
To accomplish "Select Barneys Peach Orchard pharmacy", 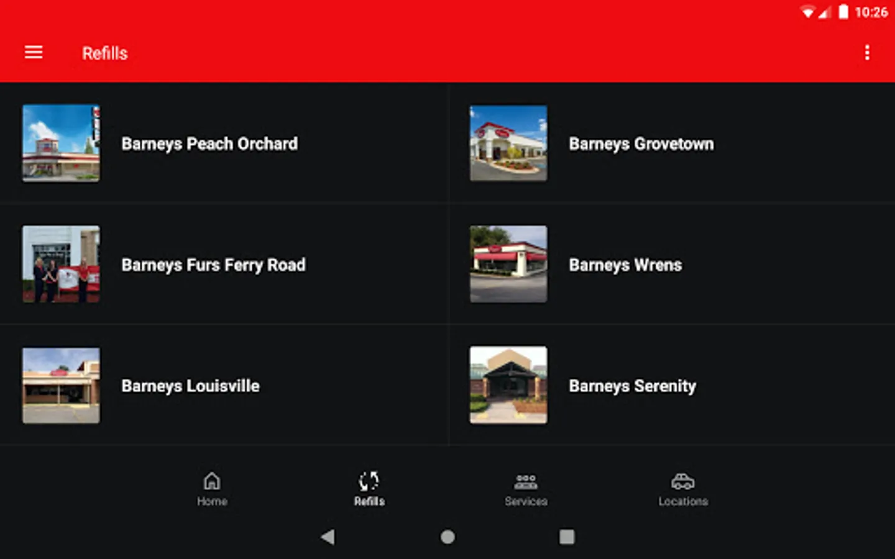I will 224,143.
